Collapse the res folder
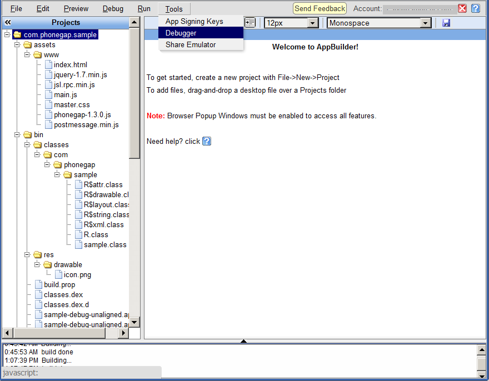 27,254
